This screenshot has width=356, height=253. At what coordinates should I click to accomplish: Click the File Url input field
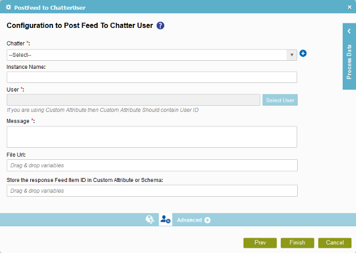(152, 165)
